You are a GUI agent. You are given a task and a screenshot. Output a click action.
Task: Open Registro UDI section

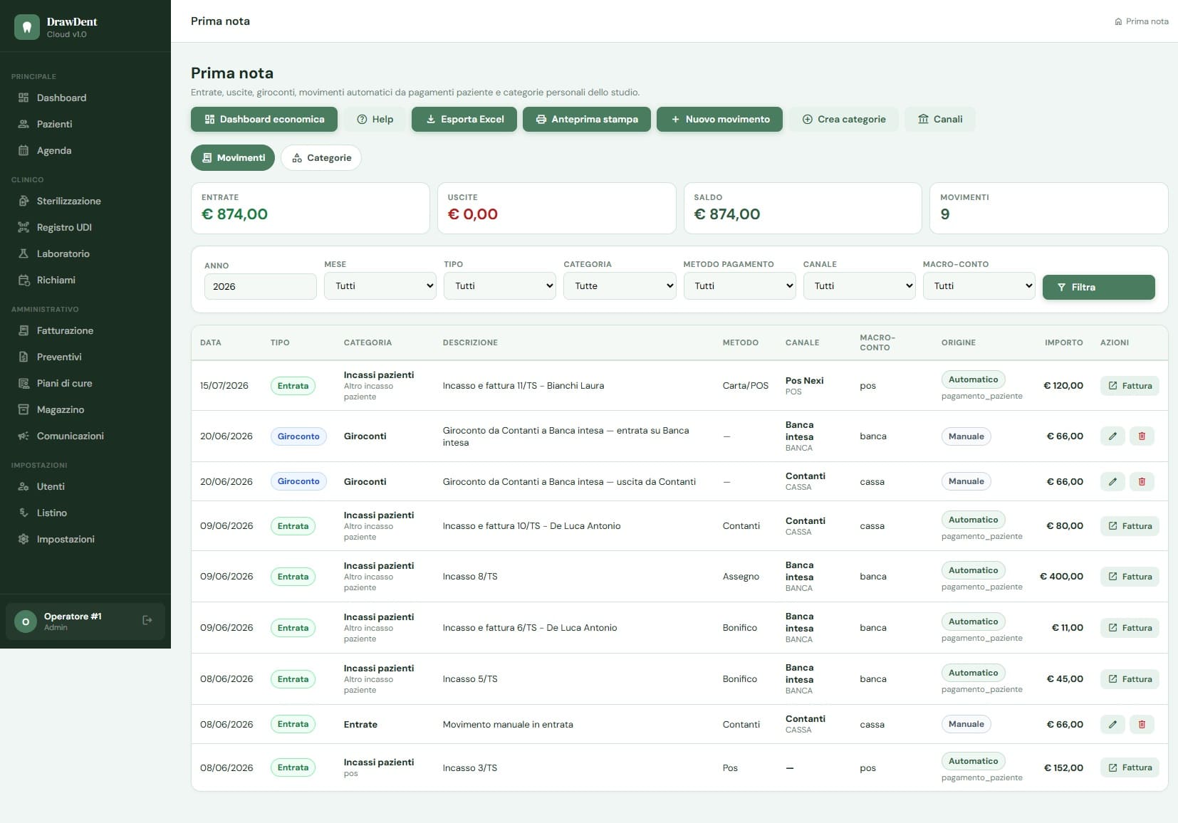click(x=85, y=227)
